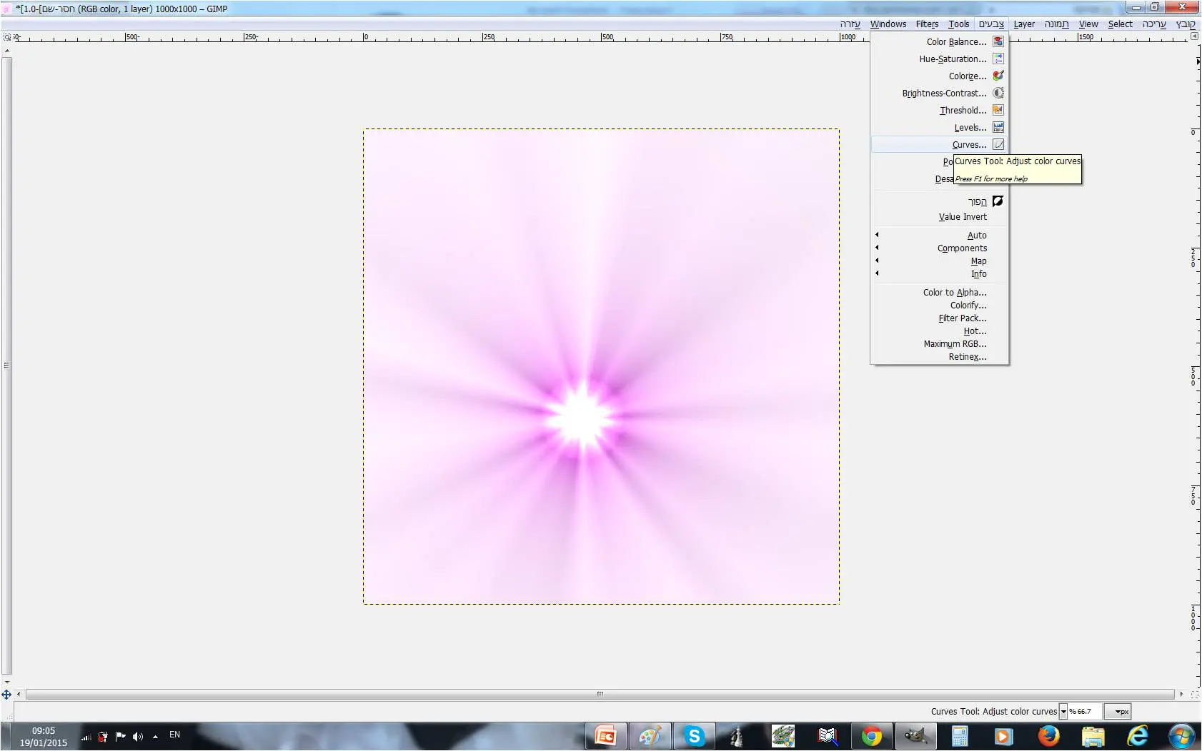Expand the Map color submenu

point(978,261)
